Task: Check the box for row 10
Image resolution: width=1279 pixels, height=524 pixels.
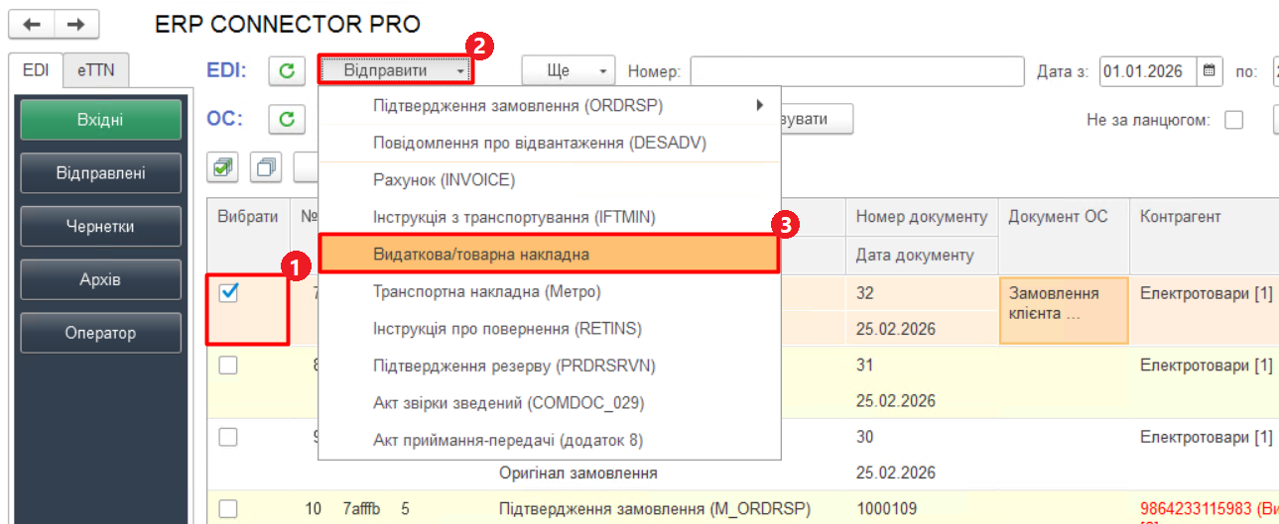Action: click(228, 509)
